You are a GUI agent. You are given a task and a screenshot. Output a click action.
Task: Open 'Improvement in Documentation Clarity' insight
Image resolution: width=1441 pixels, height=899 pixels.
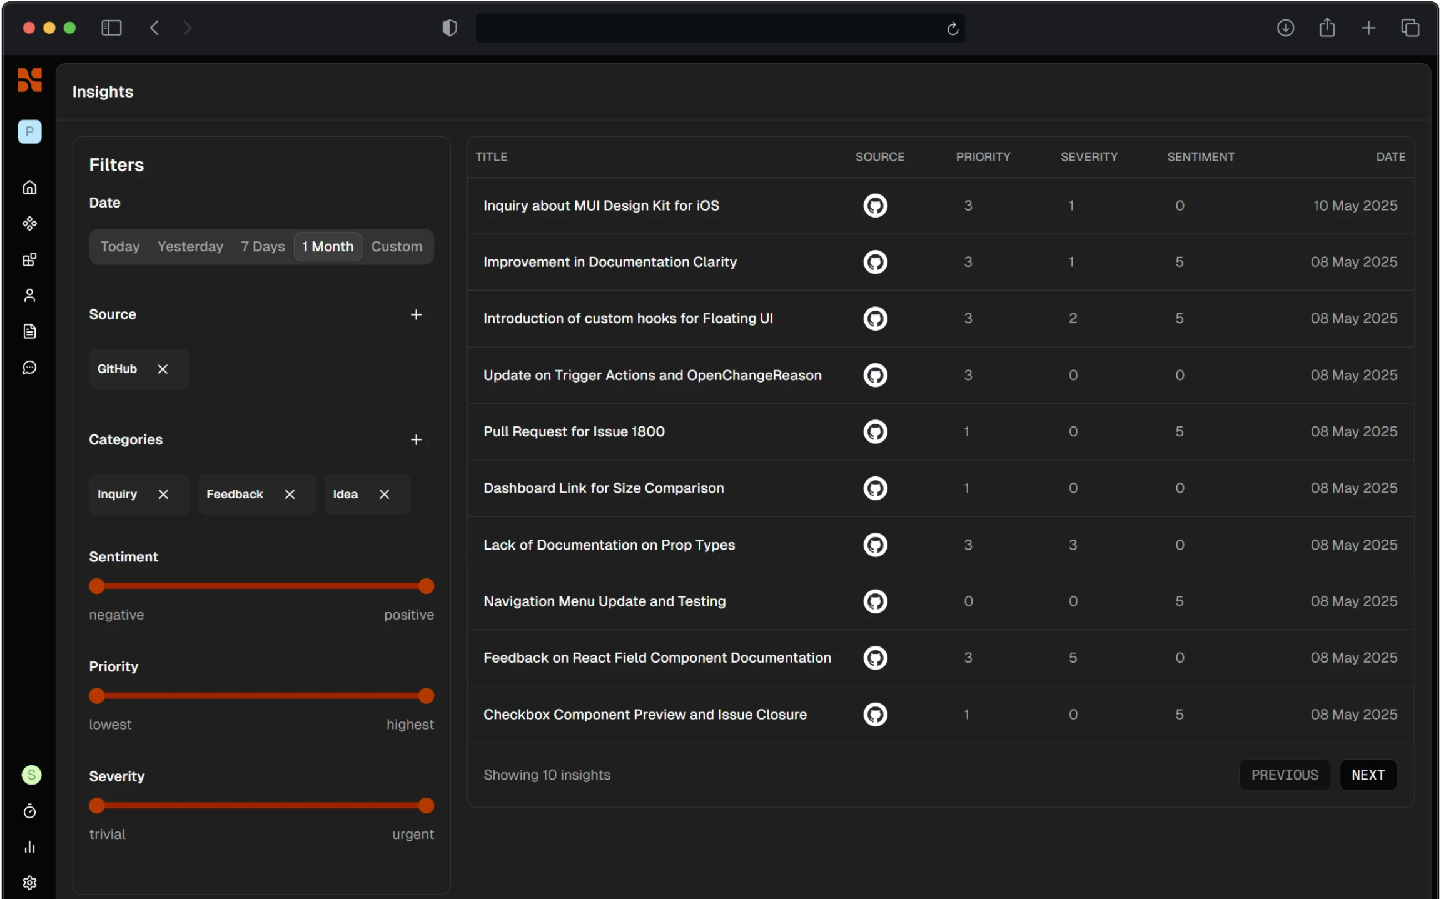click(x=610, y=262)
